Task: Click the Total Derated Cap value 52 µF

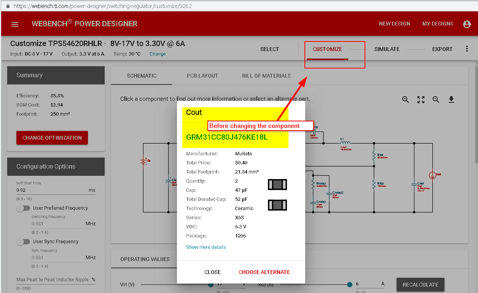Action: (241, 199)
